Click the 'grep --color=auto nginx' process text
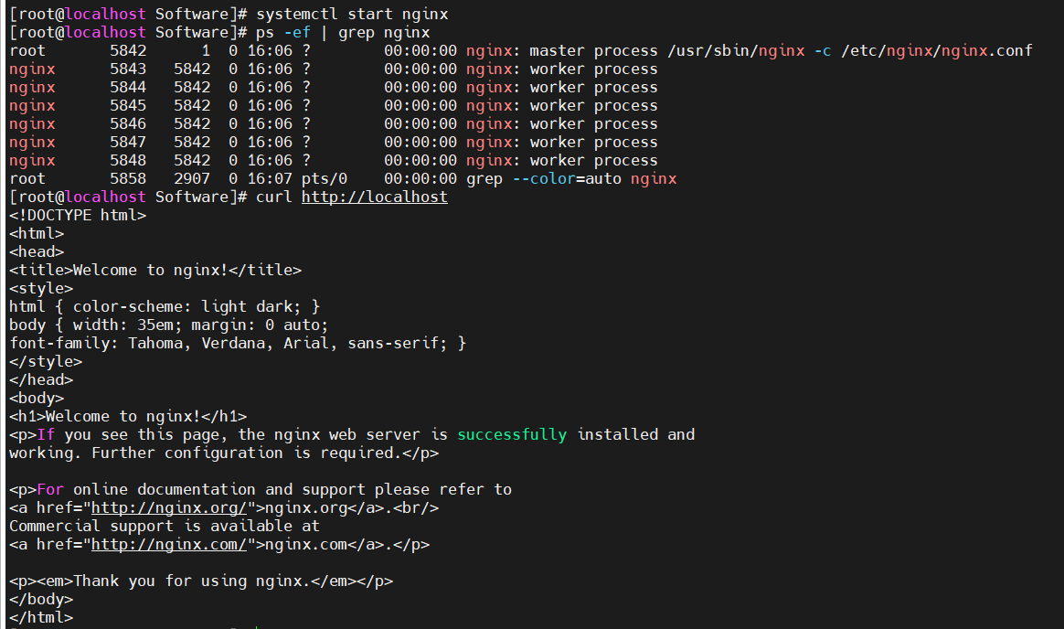 point(571,178)
